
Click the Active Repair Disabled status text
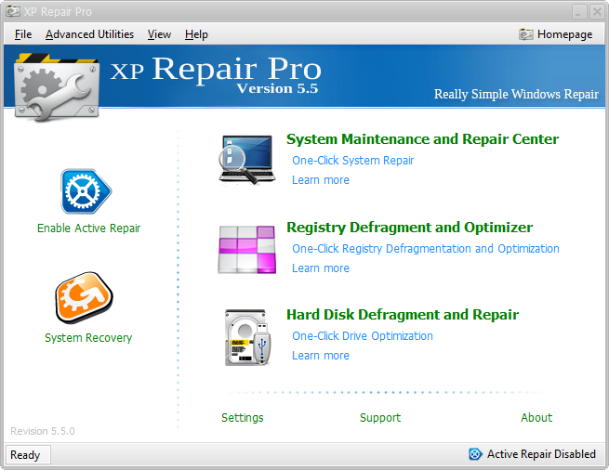pos(541,454)
